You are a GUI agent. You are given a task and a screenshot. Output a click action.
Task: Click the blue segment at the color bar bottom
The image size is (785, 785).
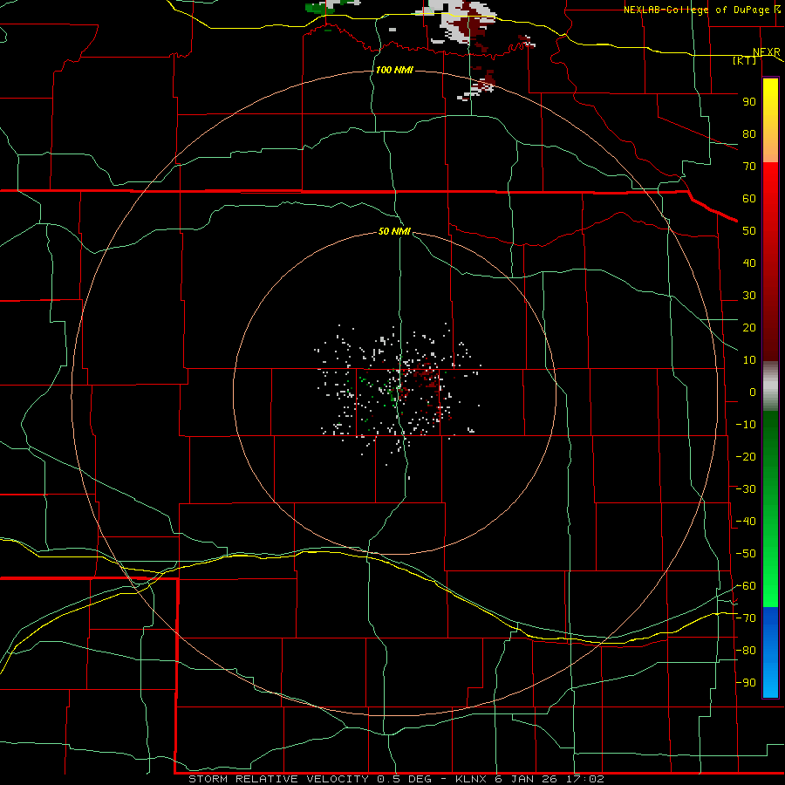tap(770, 652)
